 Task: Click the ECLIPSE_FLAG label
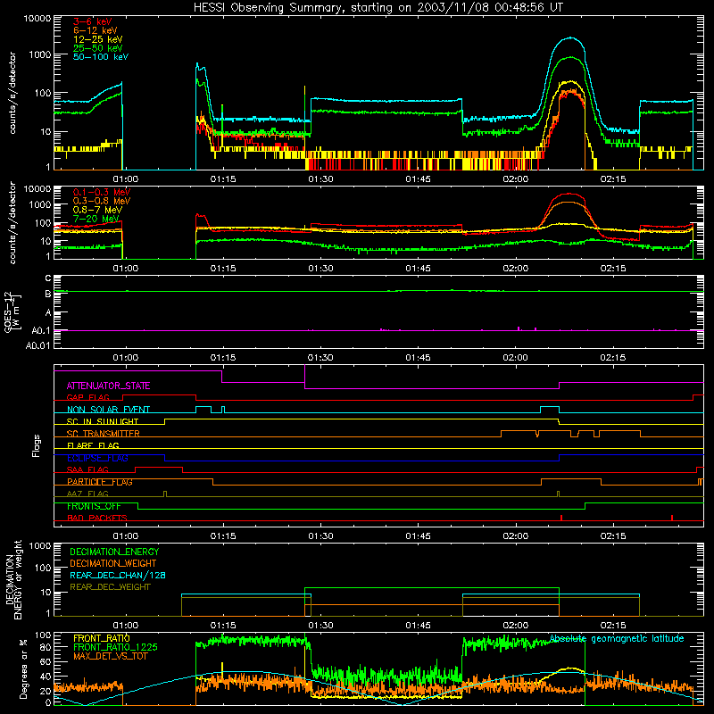click(x=97, y=458)
